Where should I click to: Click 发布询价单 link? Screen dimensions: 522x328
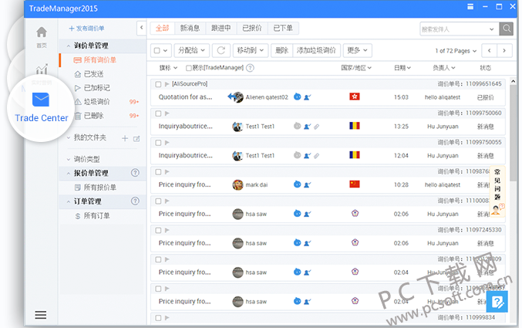point(86,29)
